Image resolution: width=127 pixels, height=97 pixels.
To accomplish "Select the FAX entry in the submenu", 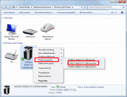I will coord(83,63).
